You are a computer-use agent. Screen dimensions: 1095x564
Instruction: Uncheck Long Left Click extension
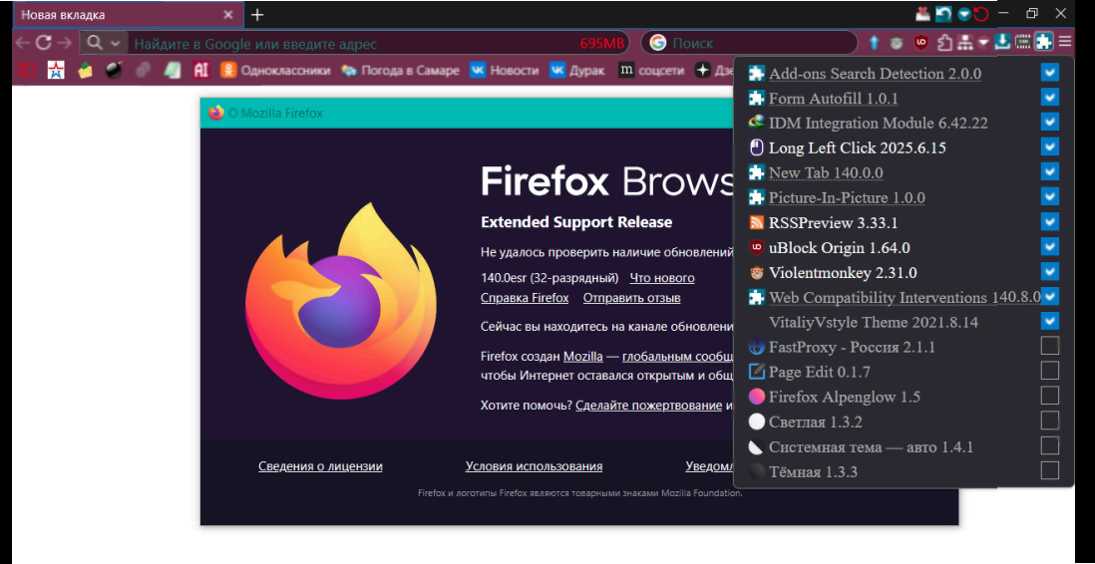coord(1049,146)
